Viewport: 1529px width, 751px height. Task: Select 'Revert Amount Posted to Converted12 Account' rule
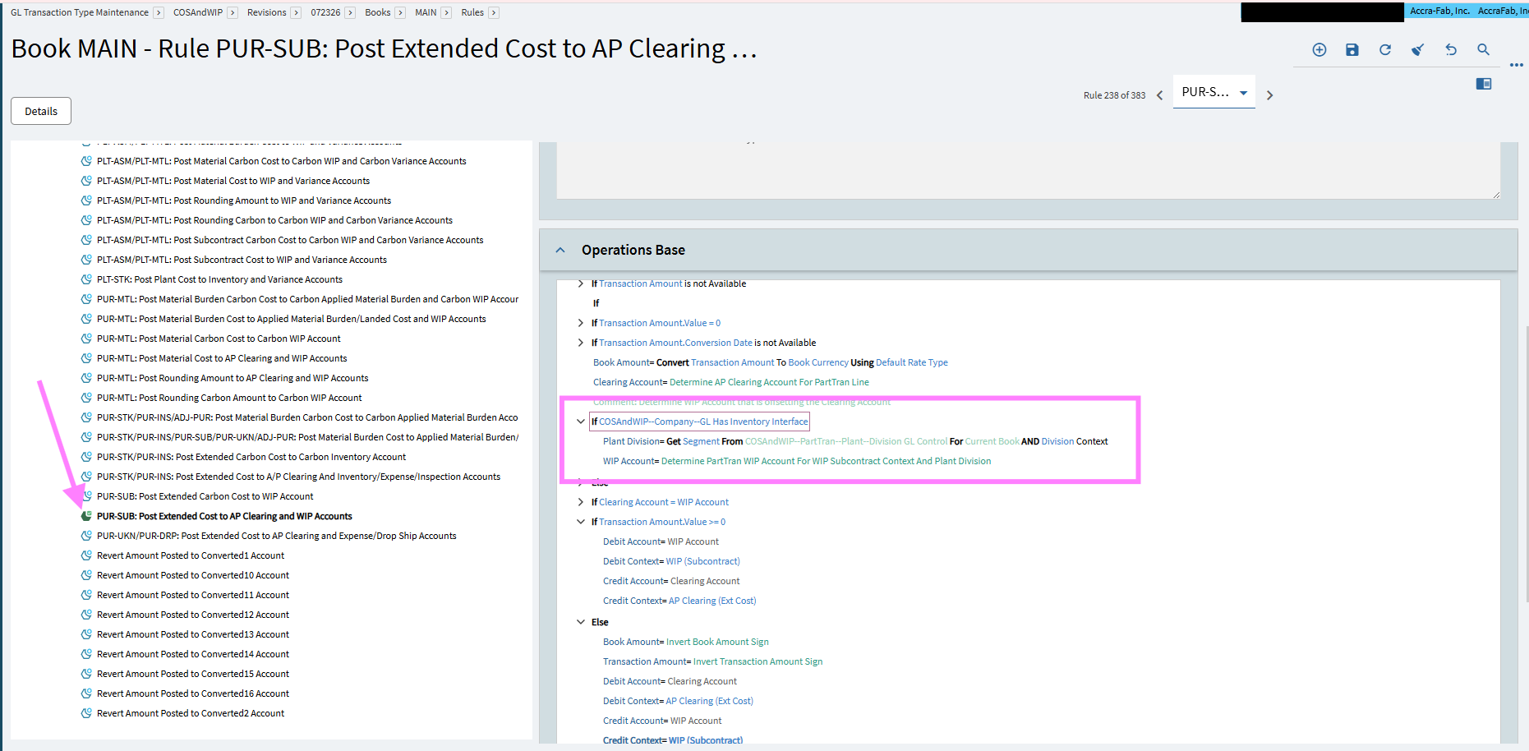click(x=193, y=615)
